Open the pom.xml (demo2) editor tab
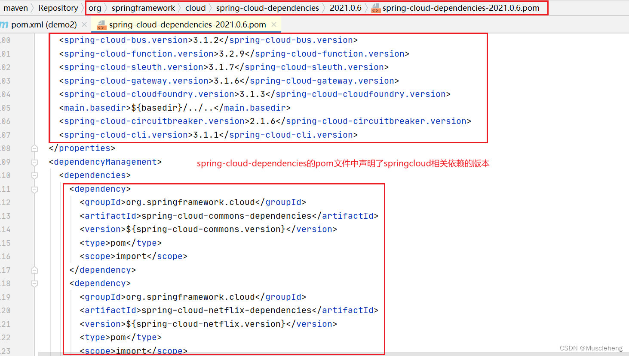Image resolution: width=629 pixels, height=356 pixels. 44,24
